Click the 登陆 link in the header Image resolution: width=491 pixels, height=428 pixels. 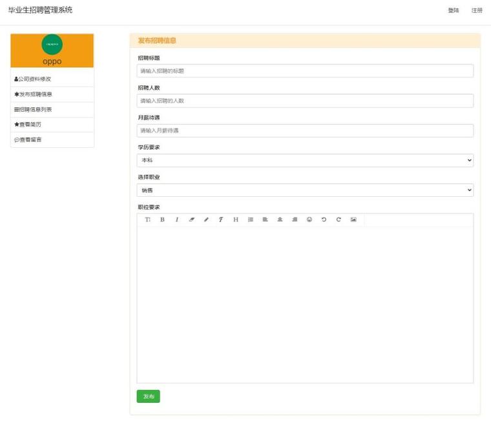click(454, 10)
